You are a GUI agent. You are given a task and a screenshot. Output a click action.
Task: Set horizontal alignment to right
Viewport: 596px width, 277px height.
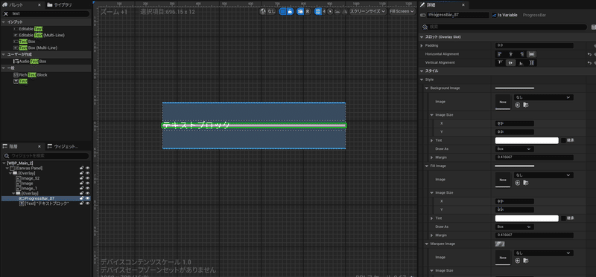[522, 54]
